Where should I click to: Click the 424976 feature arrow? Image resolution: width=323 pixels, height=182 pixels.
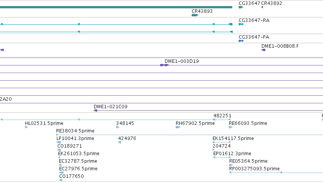tap(120, 142)
